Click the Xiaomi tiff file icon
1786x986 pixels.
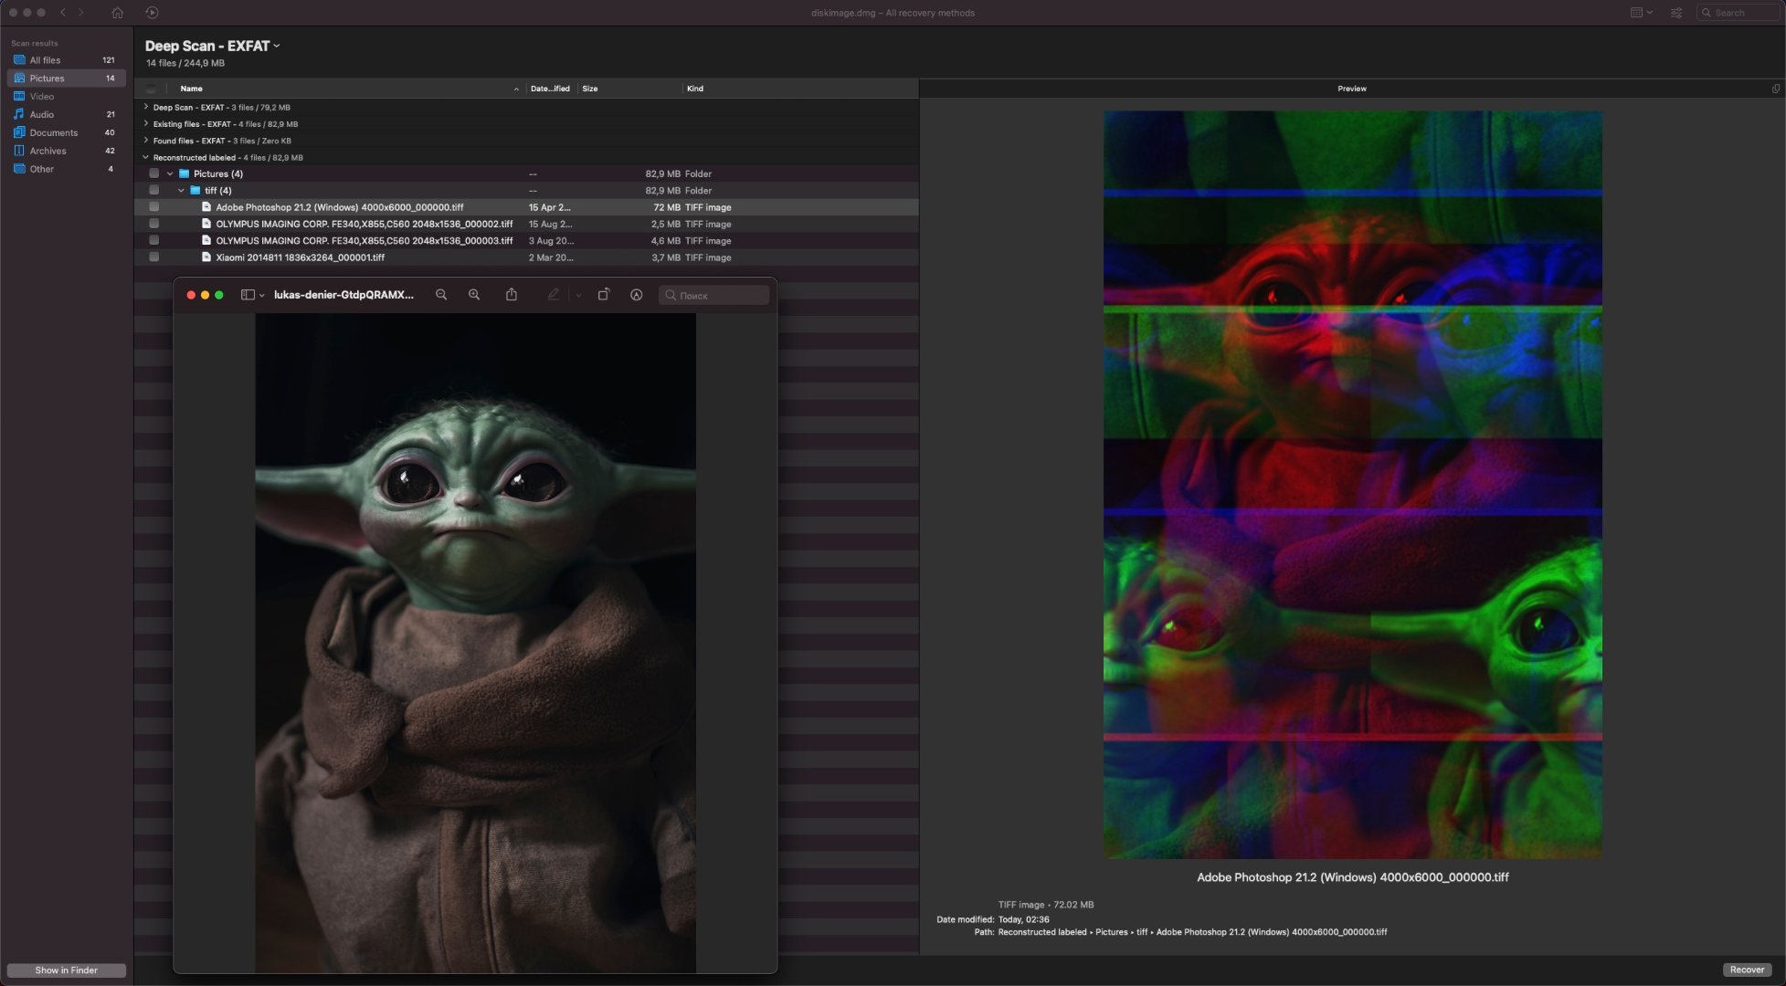(206, 257)
